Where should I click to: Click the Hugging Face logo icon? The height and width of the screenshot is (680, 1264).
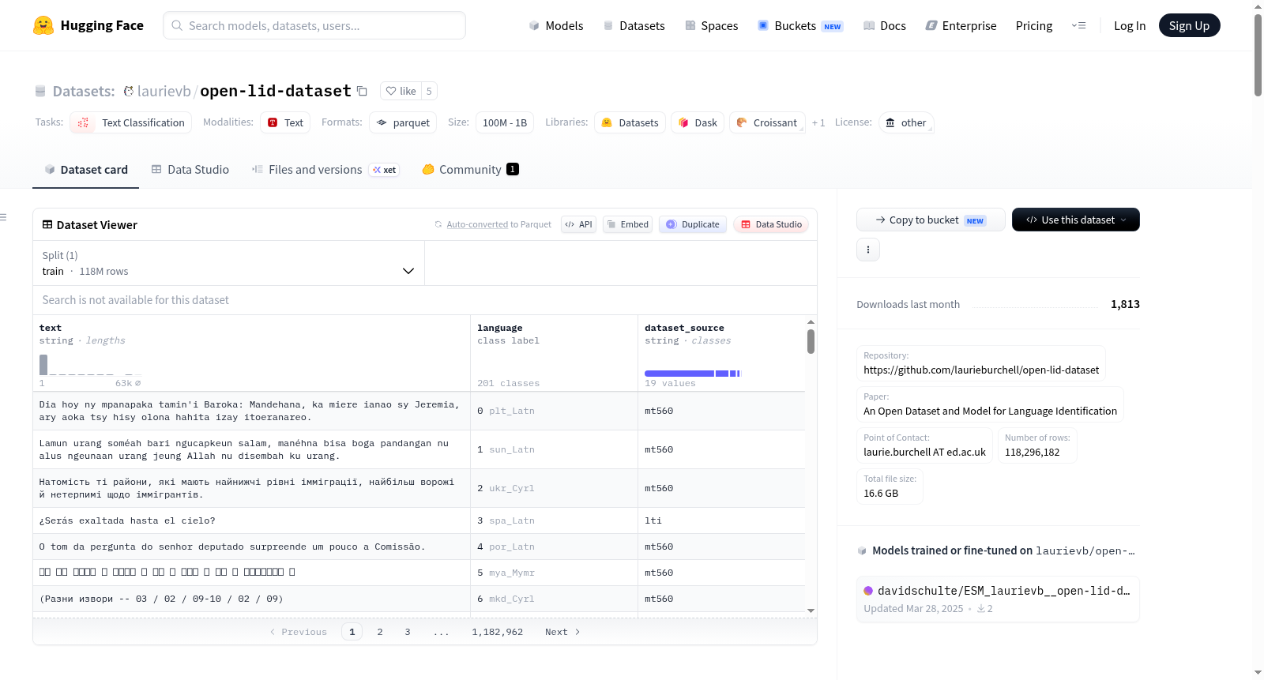(43, 25)
